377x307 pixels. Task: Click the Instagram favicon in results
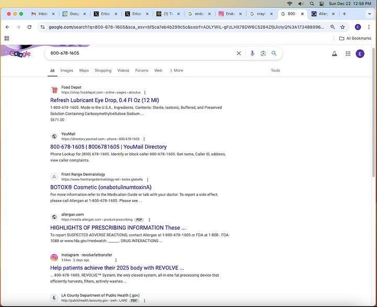54,257
